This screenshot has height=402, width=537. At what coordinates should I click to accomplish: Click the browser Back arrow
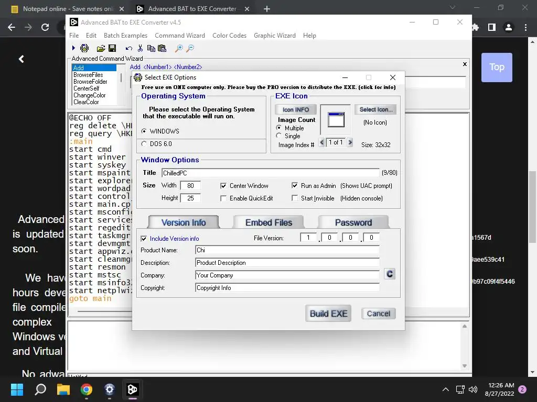click(12, 27)
